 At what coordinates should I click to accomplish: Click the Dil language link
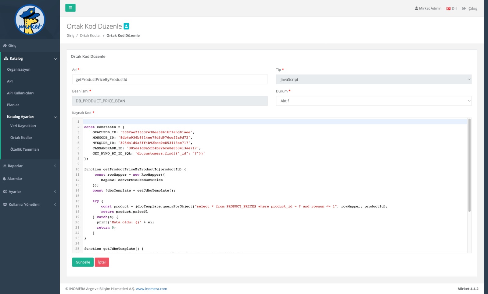pos(454,9)
